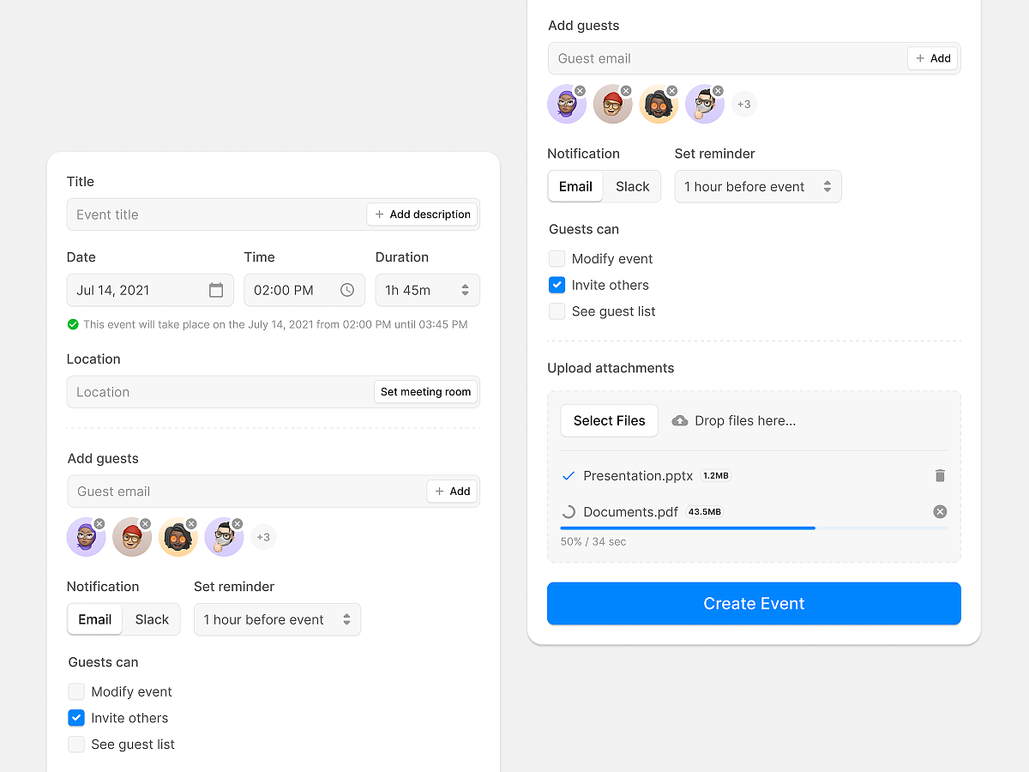
Task: Select Email notification in the right card
Action: point(575,186)
